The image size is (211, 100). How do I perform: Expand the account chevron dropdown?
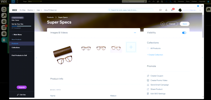tap(200, 10)
